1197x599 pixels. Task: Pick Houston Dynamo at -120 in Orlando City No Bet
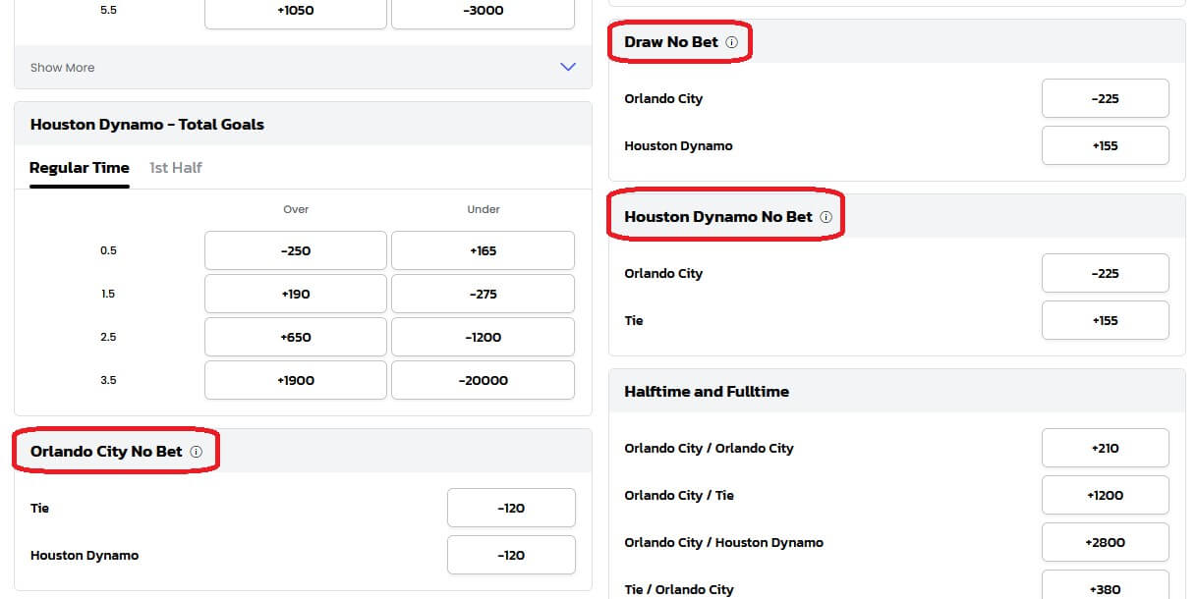point(511,555)
